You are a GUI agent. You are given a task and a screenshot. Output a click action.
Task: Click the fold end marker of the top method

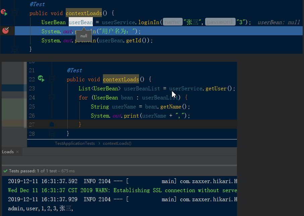coord(14,49)
